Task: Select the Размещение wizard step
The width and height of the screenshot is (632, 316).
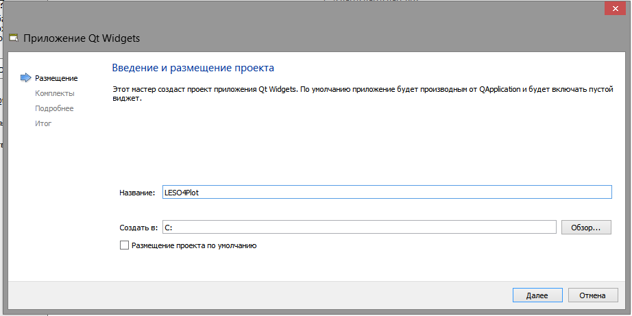Action: pyautogui.click(x=56, y=78)
